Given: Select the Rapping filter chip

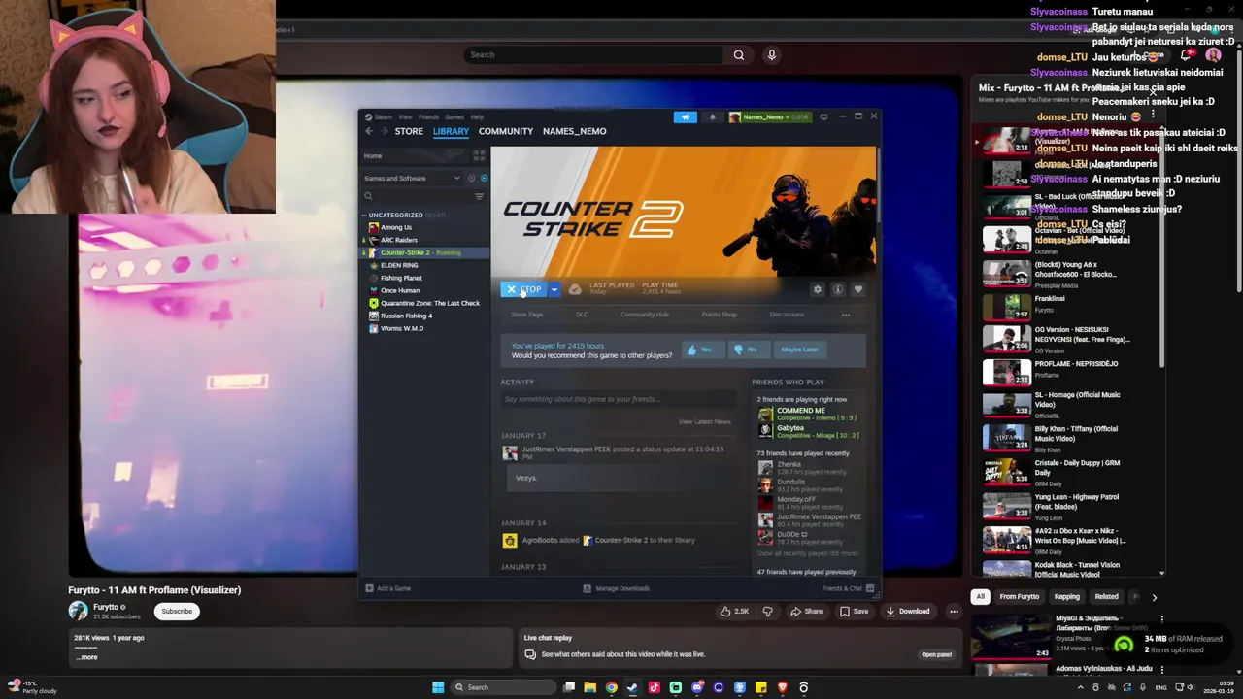Looking at the screenshot, I should pyautogui.click(x=1067, y=597).
